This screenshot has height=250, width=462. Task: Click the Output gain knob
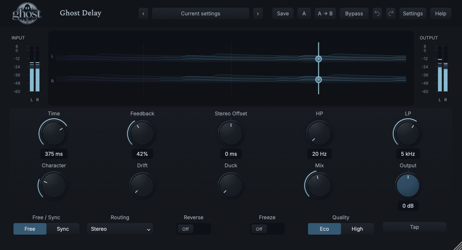coord(408,186)
